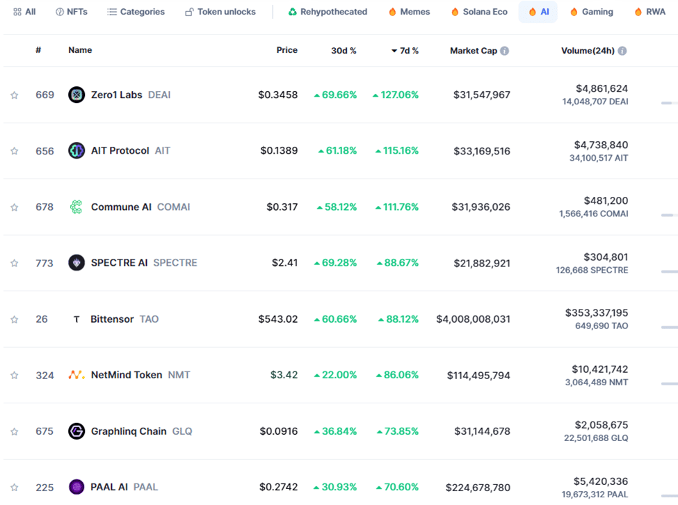Viewport: 678px width, 505px height.
Task: Sort table by Price header
Action: pyautogui.click(x=286, y=50)
